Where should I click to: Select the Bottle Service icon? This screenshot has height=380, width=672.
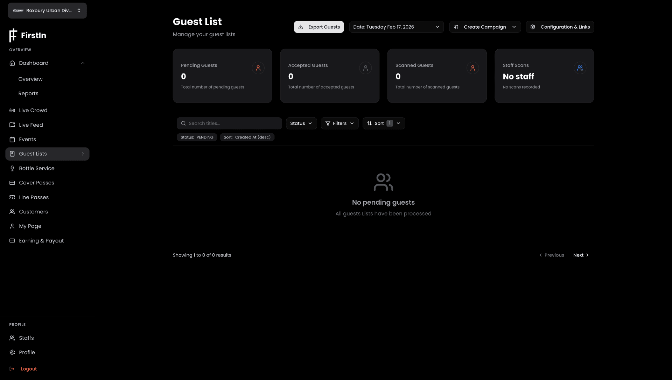click(x=12, y=168)
